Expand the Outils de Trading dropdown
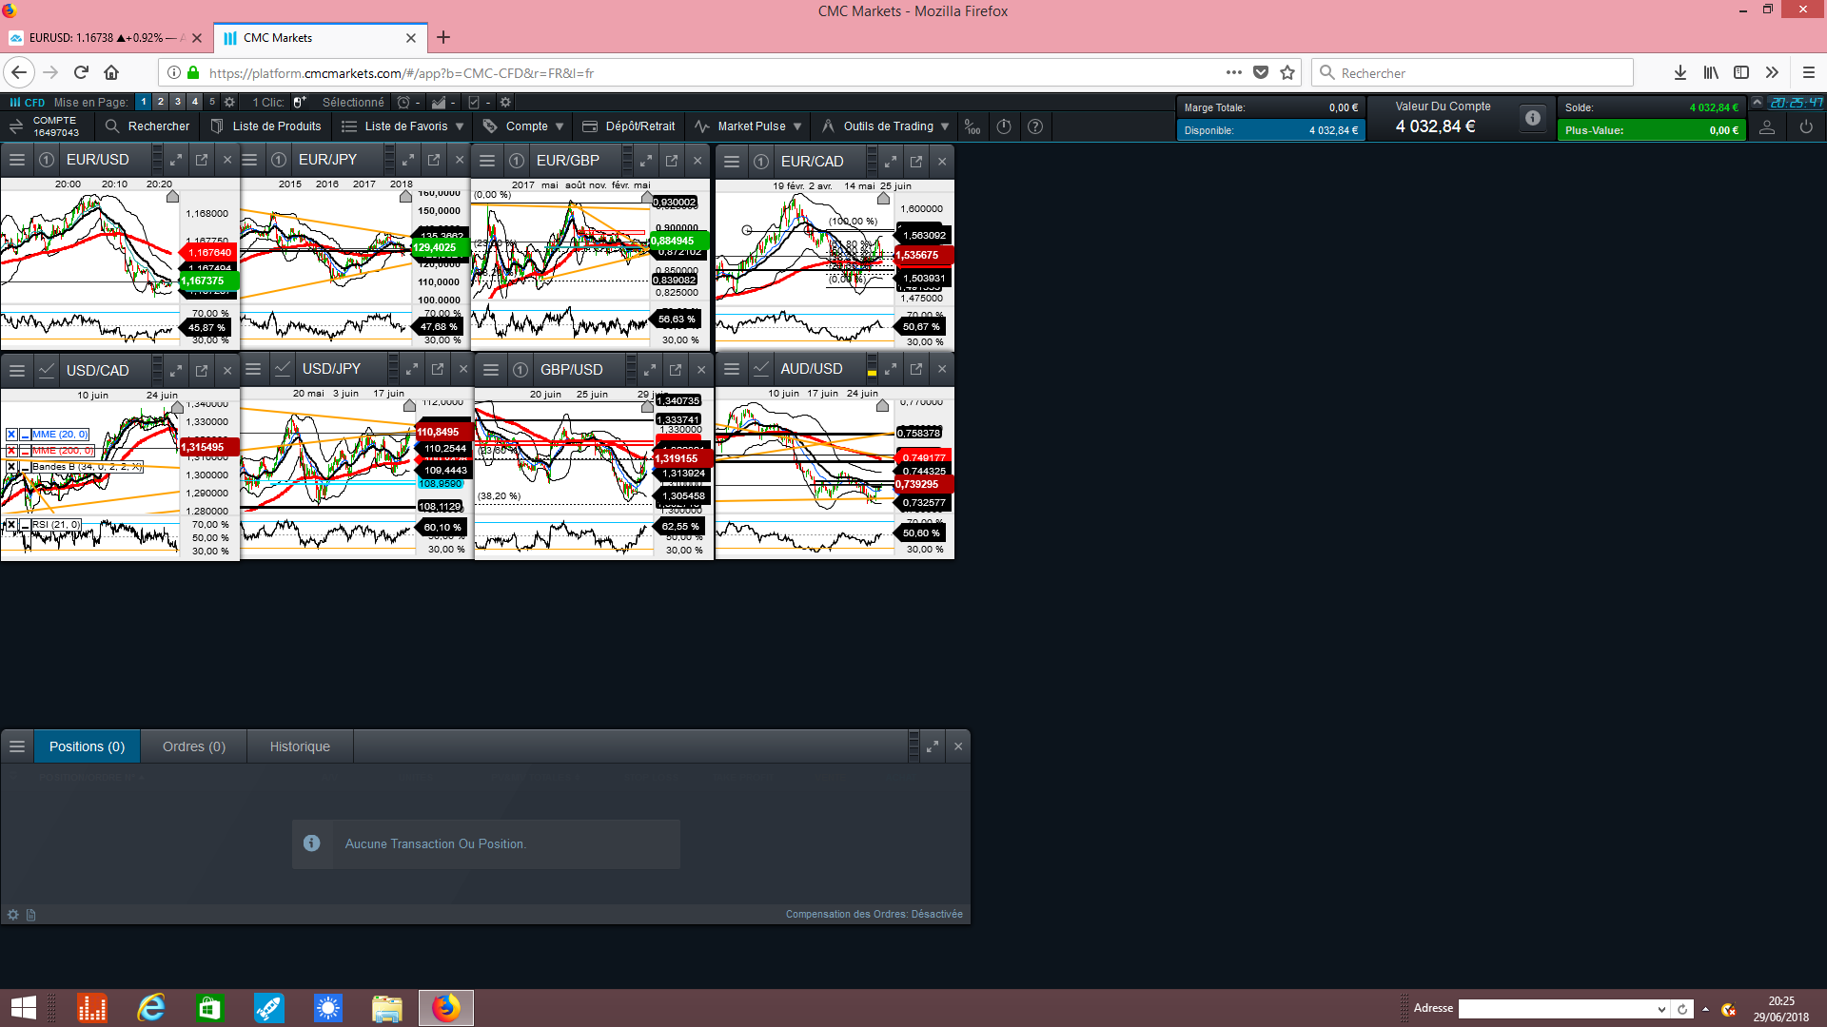1827x1027 pixels. pyautogui.click(x=945, y=126)
